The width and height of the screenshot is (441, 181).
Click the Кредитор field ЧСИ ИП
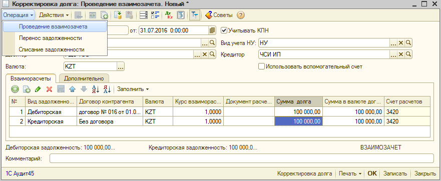[324, 54]
